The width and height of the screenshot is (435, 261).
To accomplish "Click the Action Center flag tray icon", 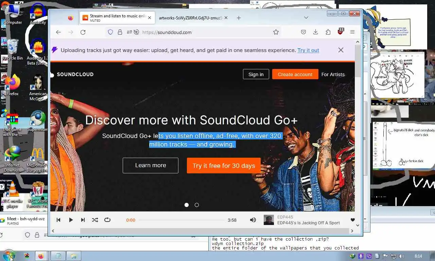I will (385, 256).
